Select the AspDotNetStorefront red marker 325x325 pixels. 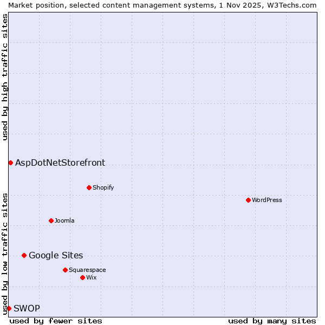(10, 162)
